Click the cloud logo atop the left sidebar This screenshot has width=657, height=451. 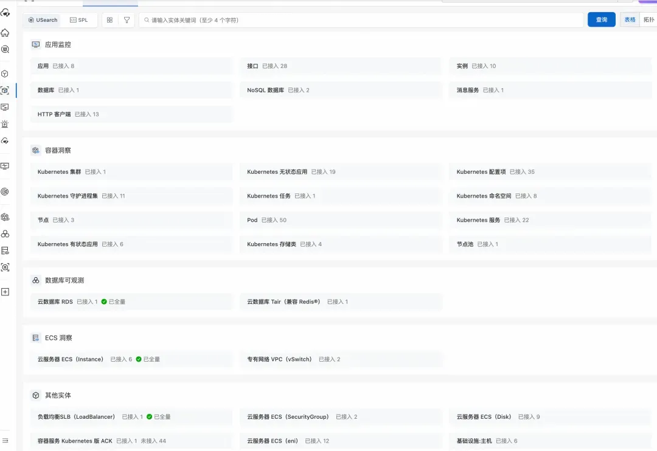click(x=5, y=13)
